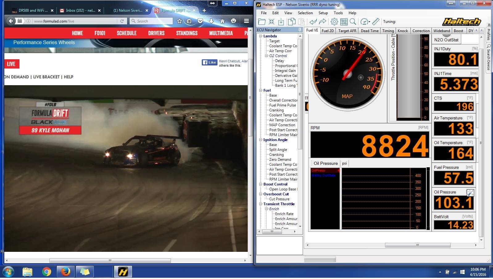Click the Copy icon in Haltech toolbar

click(x=292, y=22)
